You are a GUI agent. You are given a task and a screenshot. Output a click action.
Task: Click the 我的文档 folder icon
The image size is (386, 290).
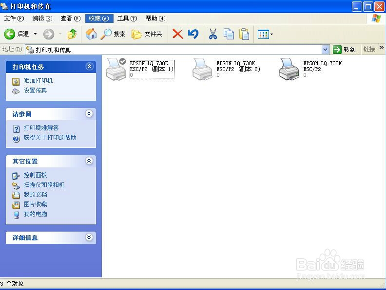16,196
